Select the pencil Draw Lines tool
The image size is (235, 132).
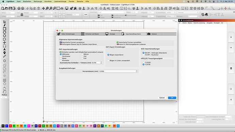click(4, 26)
